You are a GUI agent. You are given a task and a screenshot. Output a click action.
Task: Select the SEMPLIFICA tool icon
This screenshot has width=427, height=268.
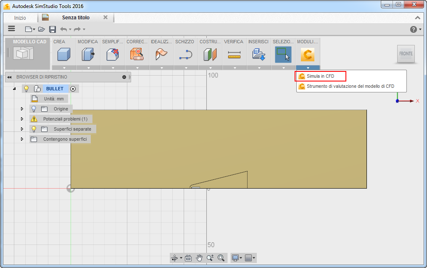tap(113, 54)
